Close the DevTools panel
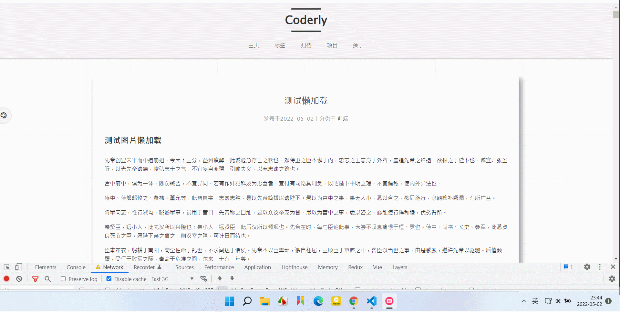This screenshot has width=620, height=312. 613,267
